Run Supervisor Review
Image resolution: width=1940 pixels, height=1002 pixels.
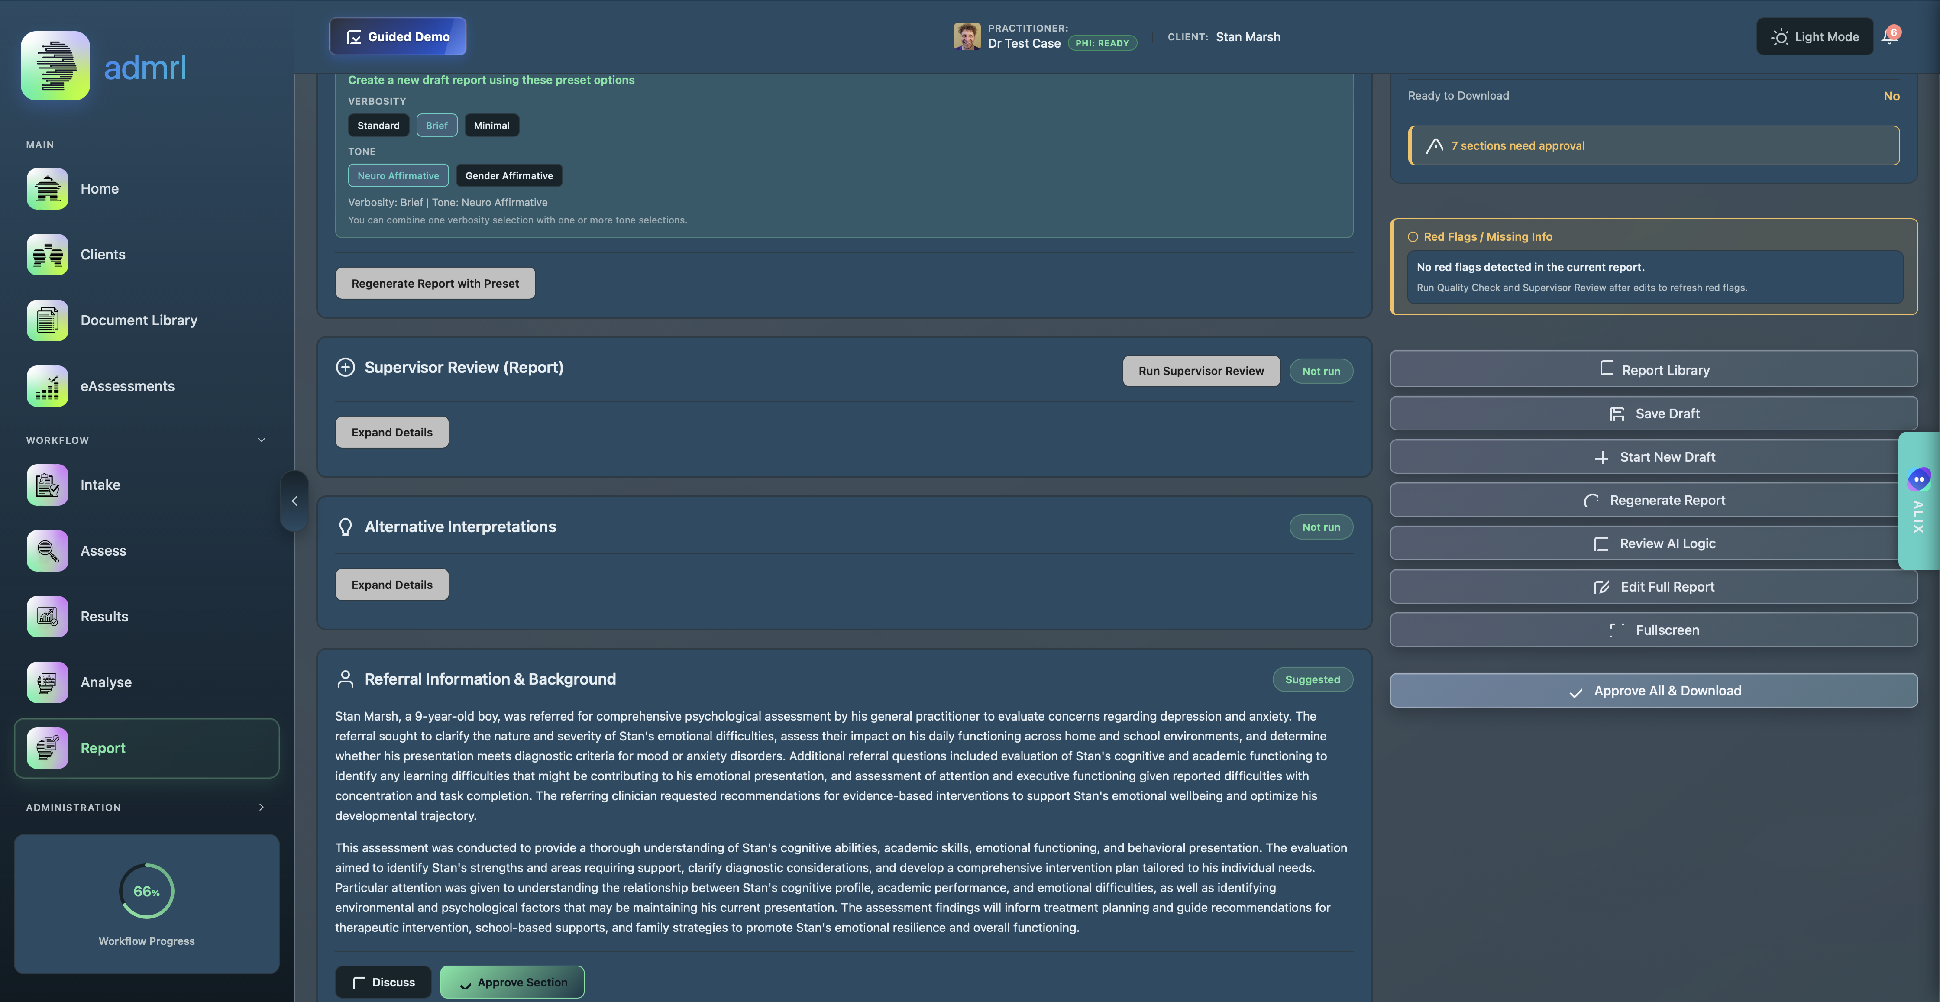click(1200, 370)
